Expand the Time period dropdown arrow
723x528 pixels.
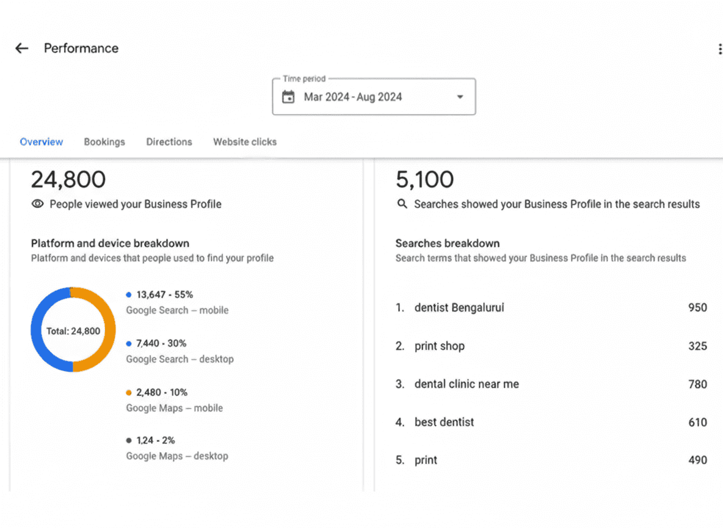[460, 97]
